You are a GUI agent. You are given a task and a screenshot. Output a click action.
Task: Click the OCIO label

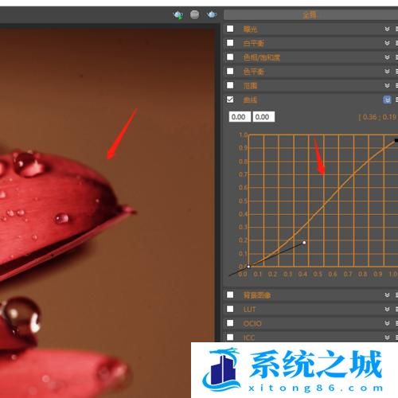point(252,323)
